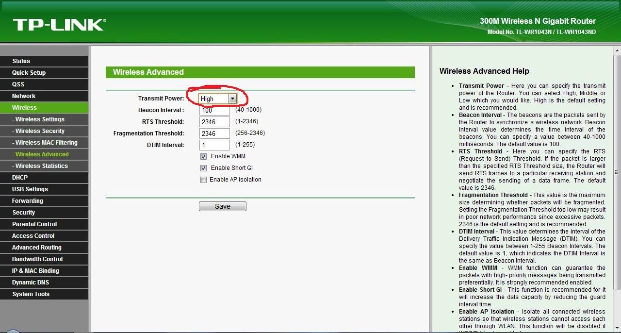The height and width of the screenshot is (333, 621).
Task: Click the RTS Threshold input field
Action: pyautogui.click(x=214, y=122)
